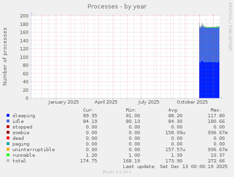The image size is (234, 177).
Task: Click the runnable legend color swatch
Action: point(8,155)
